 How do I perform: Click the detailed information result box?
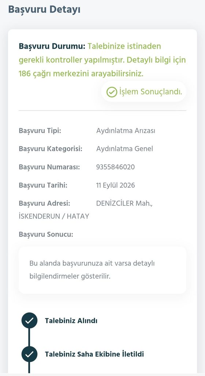[102, 270]
